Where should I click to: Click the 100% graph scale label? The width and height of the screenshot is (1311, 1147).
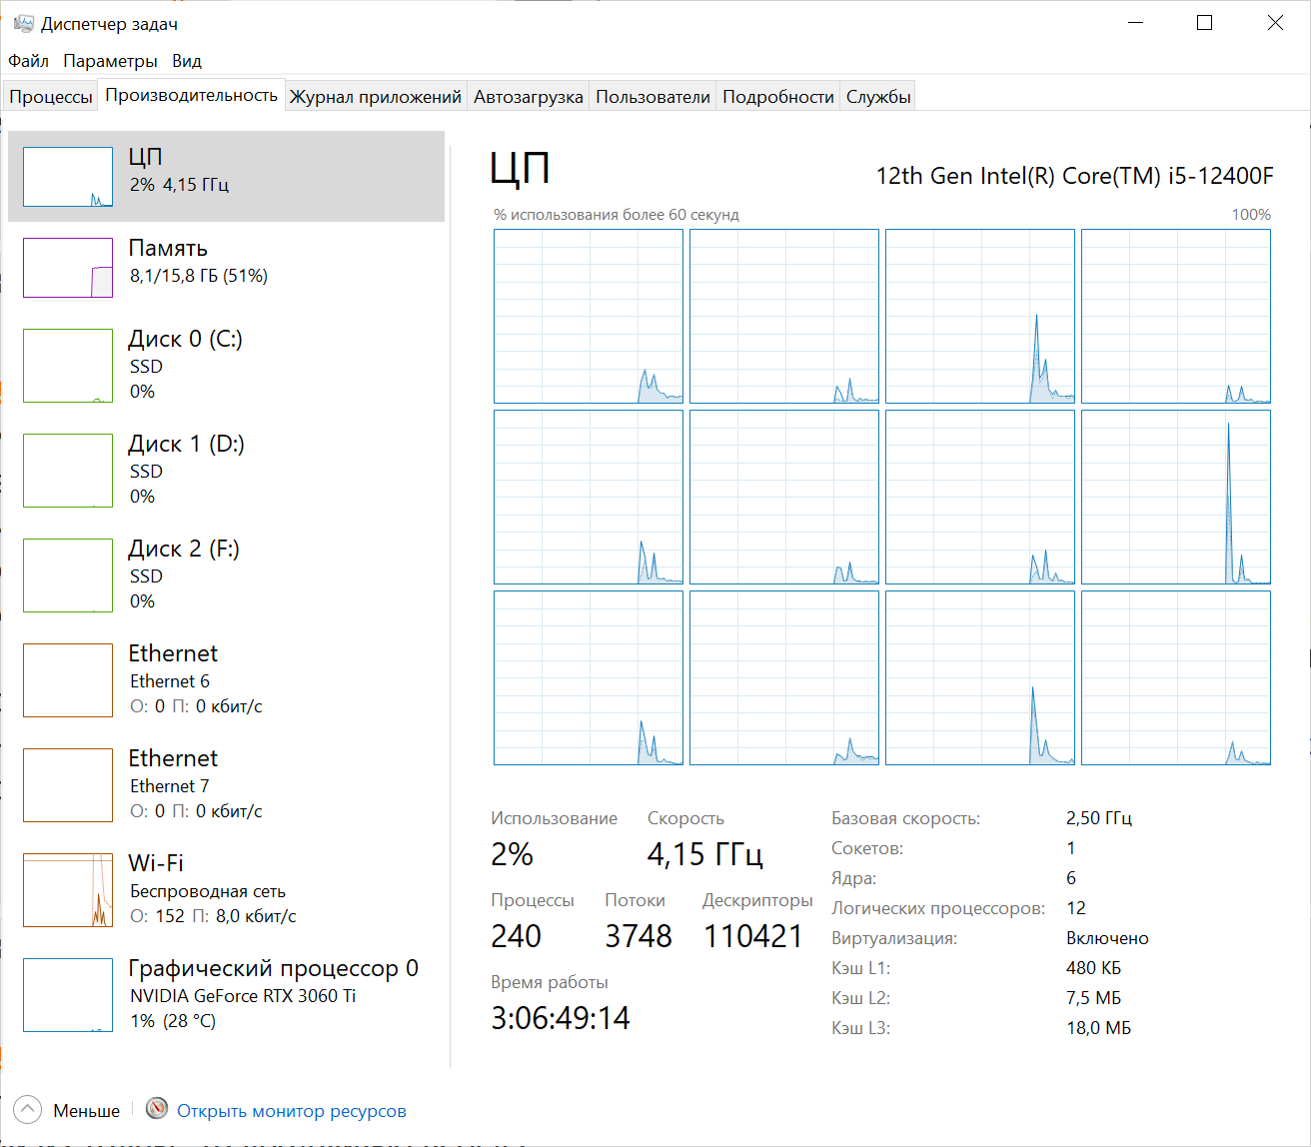pos(1251,215)
